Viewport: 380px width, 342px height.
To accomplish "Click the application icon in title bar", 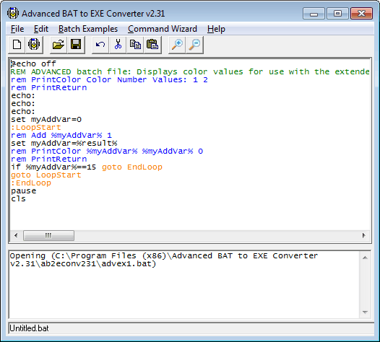I will (x=13, y=13).
